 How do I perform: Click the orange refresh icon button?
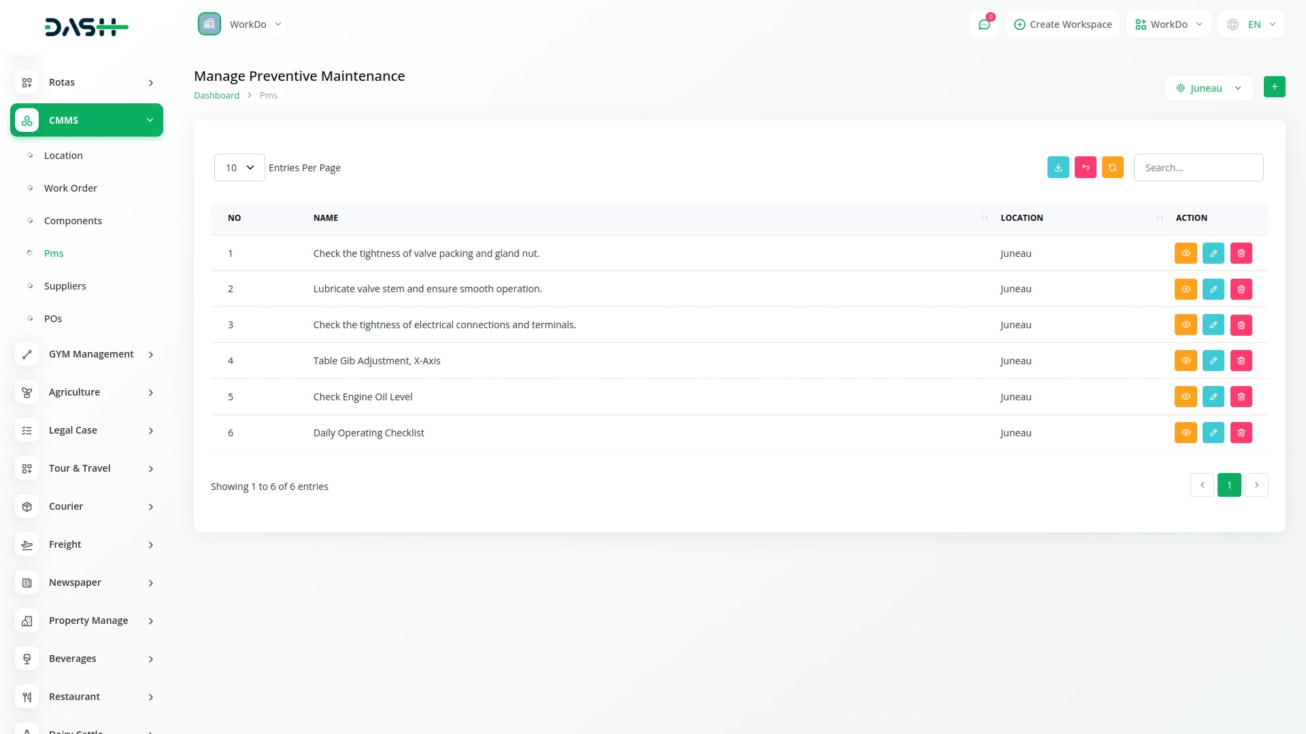point(1112,167)
